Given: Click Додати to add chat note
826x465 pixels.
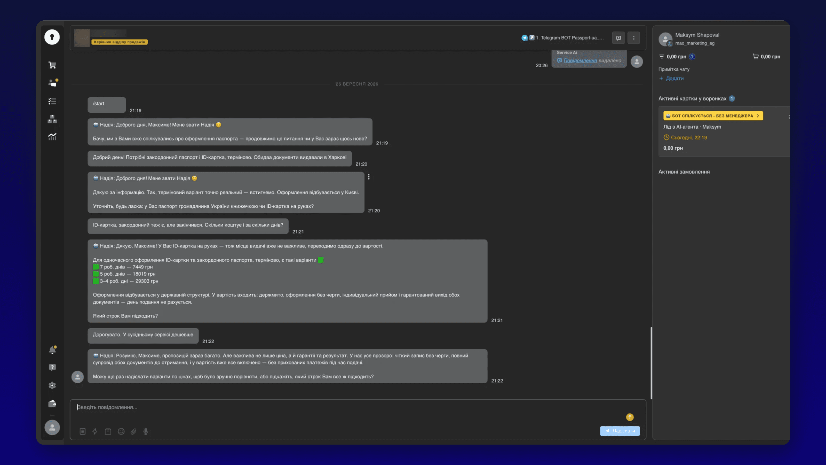Looking at the screenshot, I should point(671,78).
